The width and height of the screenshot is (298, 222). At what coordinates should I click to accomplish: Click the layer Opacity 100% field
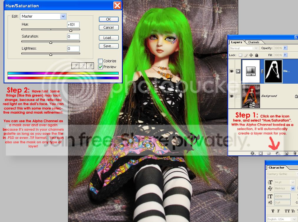278,48
